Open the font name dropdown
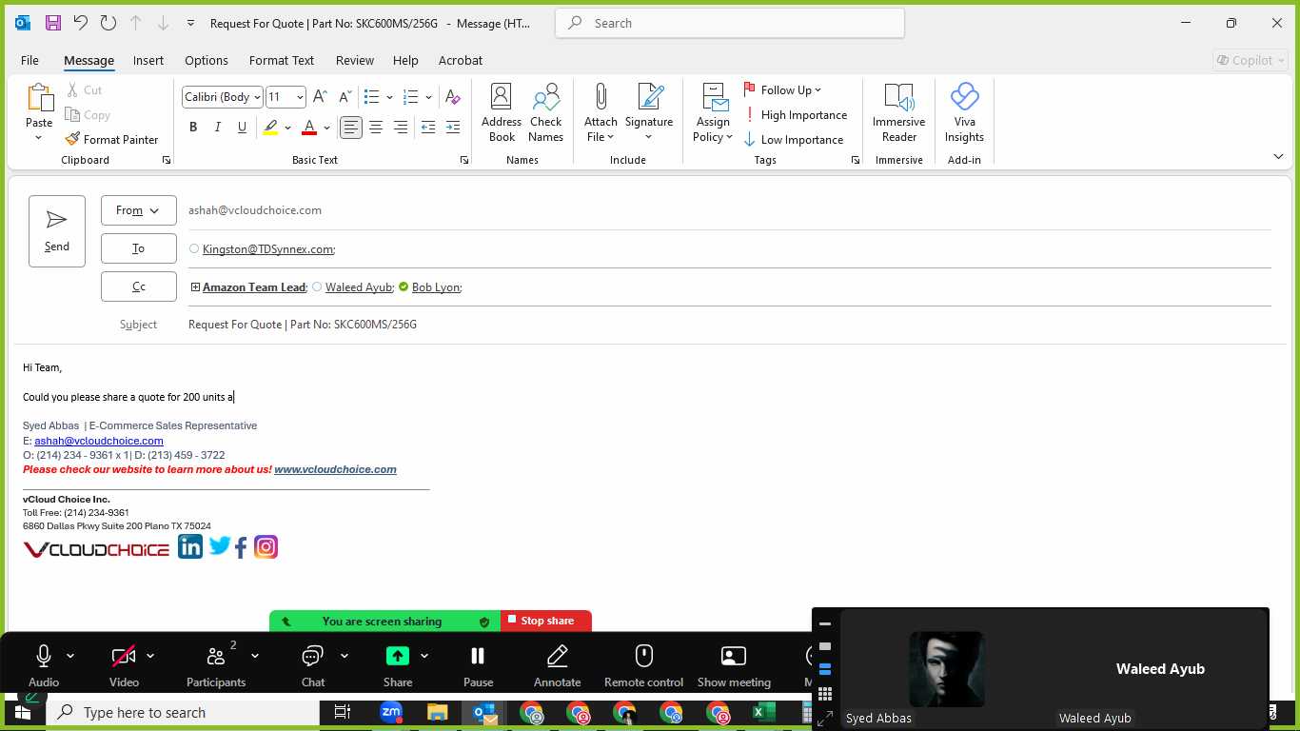Image resolution: width=1300 pixels, height=731 pixels. click(x=257, y=97)
